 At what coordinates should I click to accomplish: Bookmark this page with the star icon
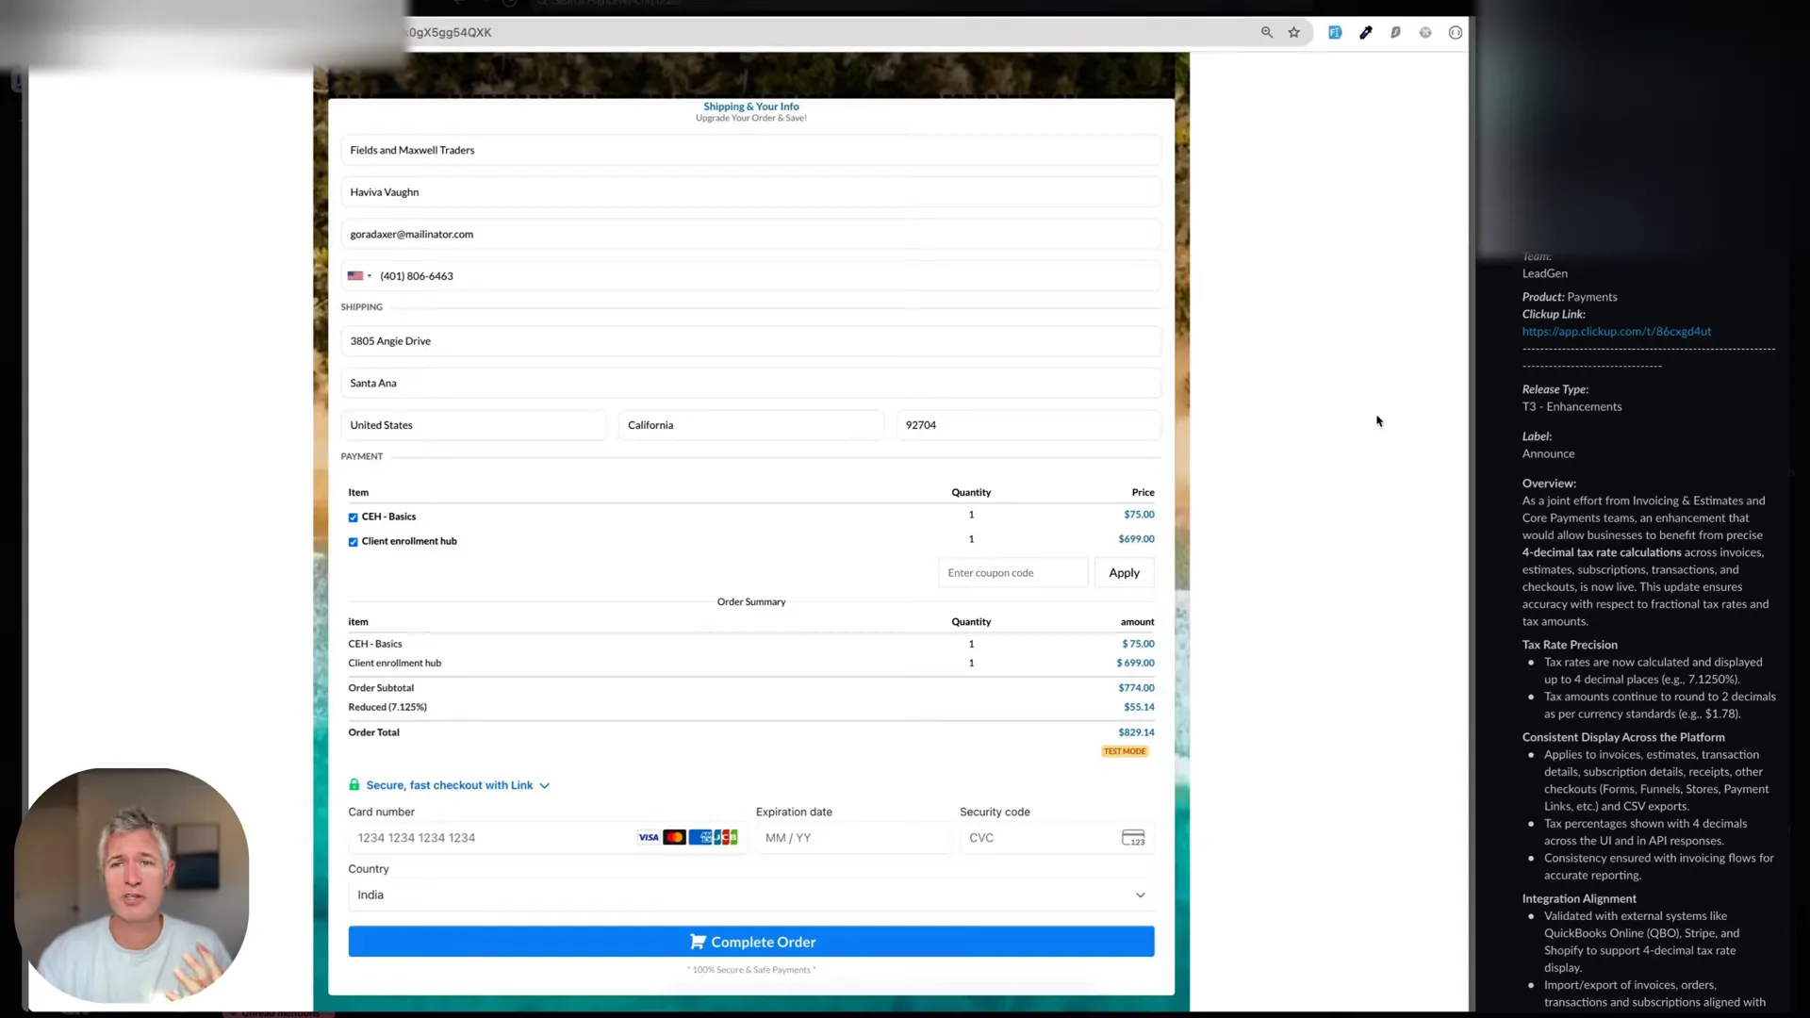pos(1294,32)
